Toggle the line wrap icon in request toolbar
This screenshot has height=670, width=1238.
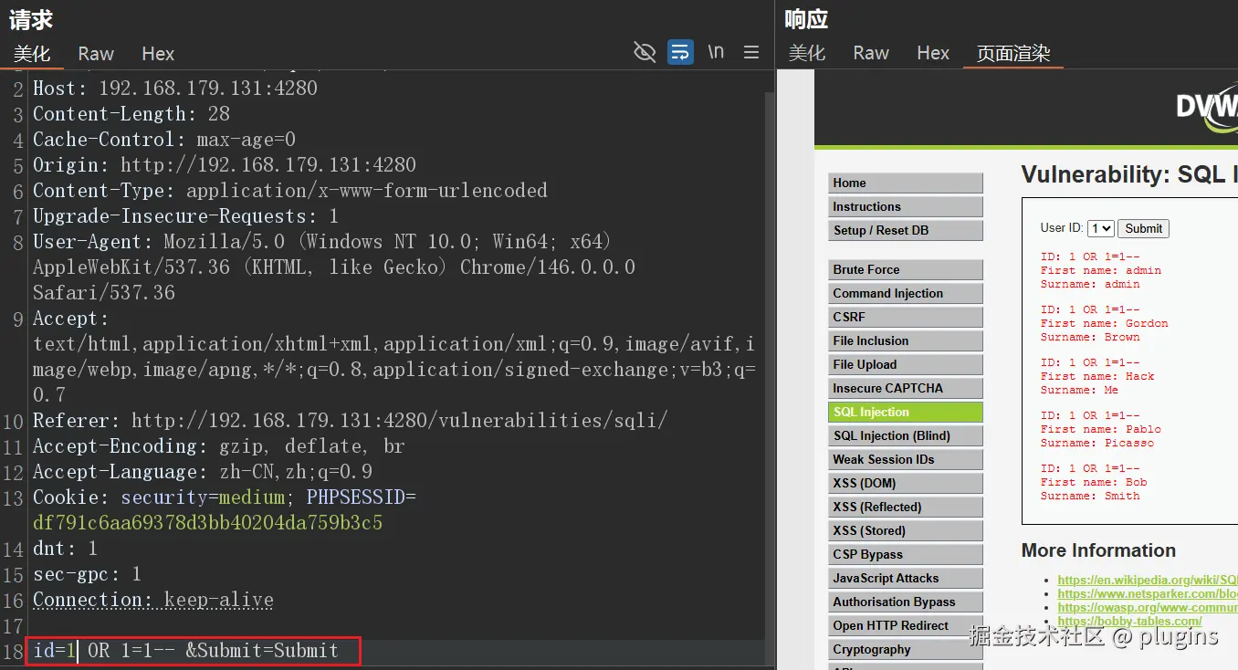coord(680,52)
